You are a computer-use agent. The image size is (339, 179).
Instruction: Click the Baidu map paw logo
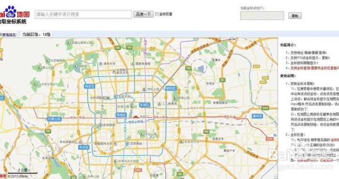pos(11,11)
